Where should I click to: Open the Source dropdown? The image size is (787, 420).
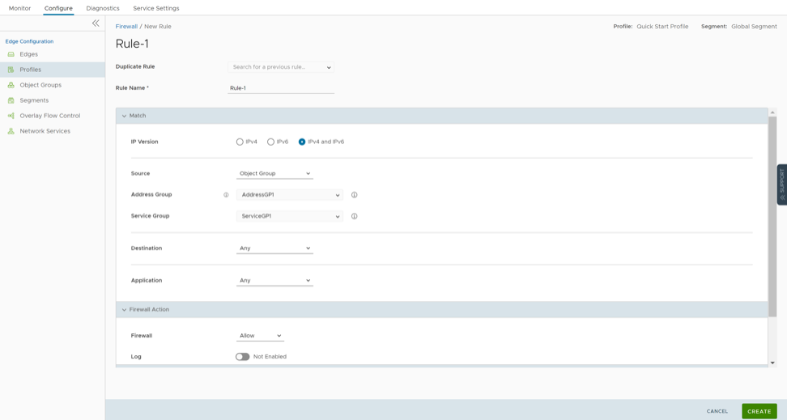point(274,173)
